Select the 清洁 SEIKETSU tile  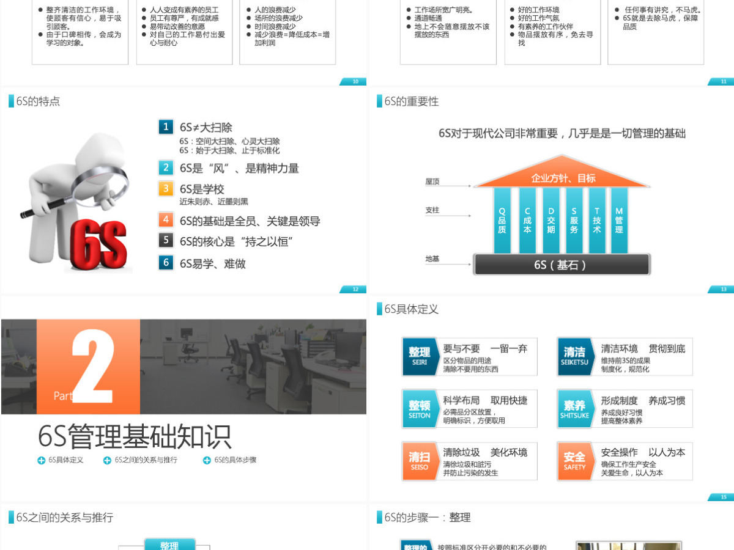pos(575,356)
